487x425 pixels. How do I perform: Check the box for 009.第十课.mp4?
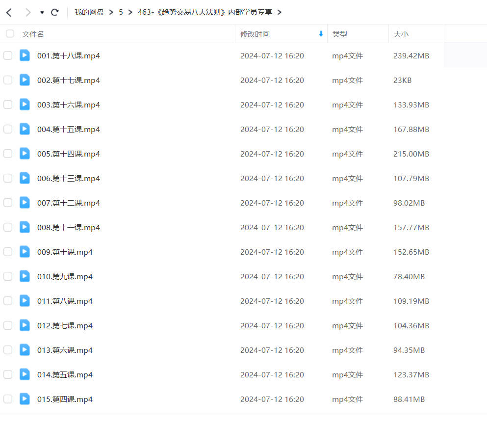[8, 252]
